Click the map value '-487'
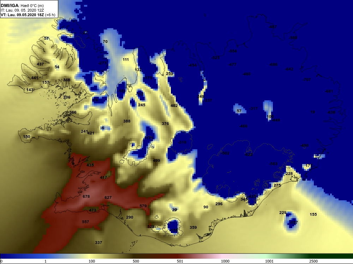Screen dimensions: 353x264 (273, 27)
